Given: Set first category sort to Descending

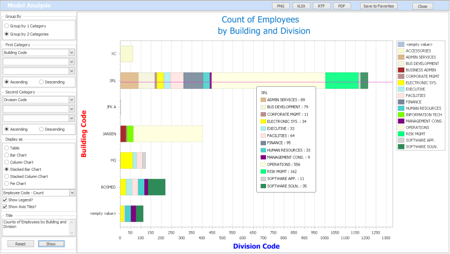Looking at the screenshot, I should tap(42, 82).
